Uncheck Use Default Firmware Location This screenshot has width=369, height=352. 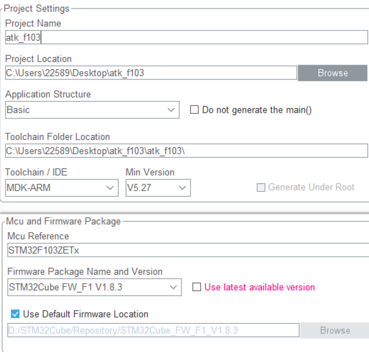pos(15,314)
